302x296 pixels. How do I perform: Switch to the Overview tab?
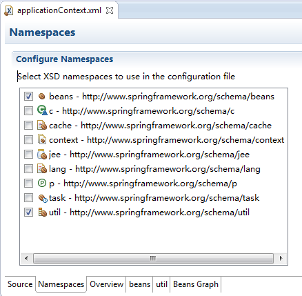106,284
